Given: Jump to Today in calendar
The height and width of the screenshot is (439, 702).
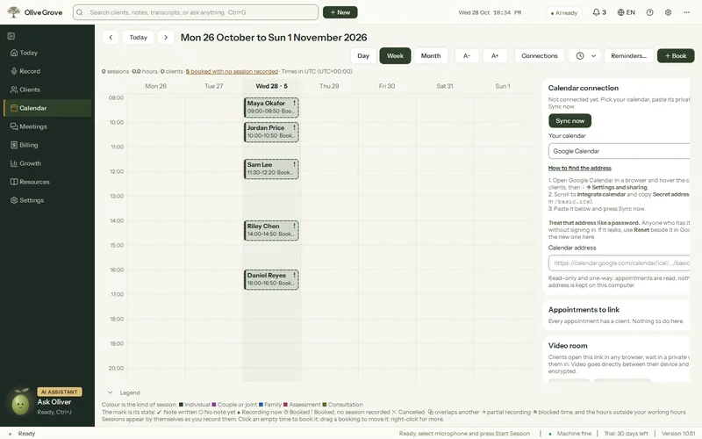Looking at the screenshot, I should [x=139, y=37].
